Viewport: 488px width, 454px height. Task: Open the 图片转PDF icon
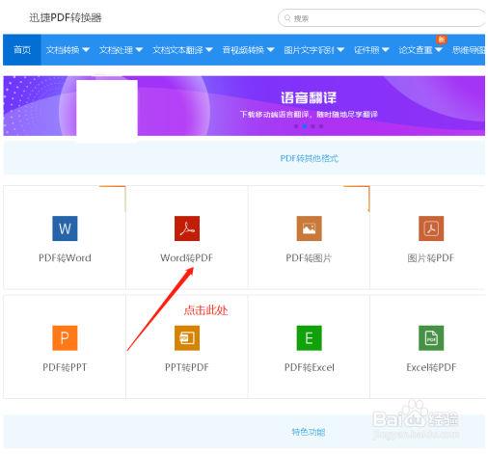[431, 228]
